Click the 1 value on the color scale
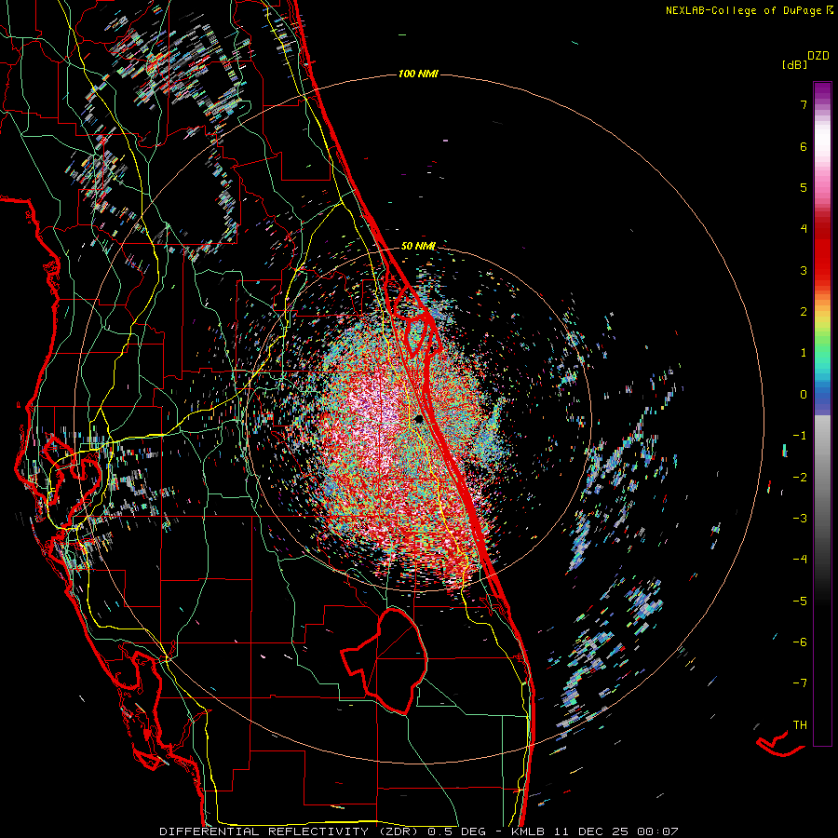The height and width of the screenshot is (838, 838). point(804,353)
